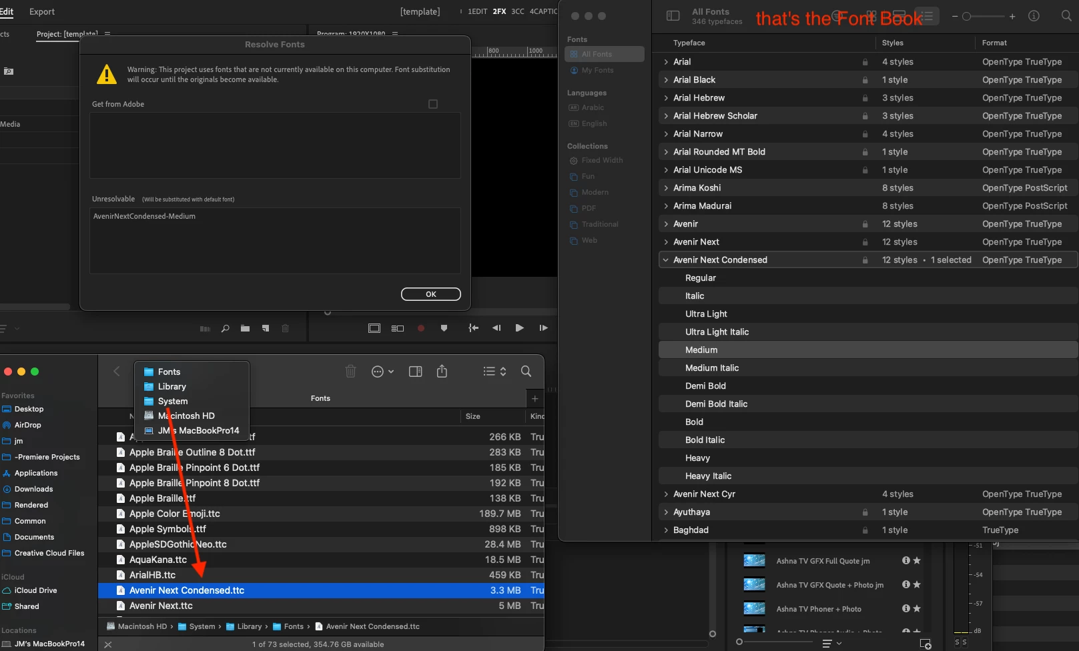The height and width of the screenshot is (651, 1079).
Task: Select the Ultra Light style
Action: (868, 314)
